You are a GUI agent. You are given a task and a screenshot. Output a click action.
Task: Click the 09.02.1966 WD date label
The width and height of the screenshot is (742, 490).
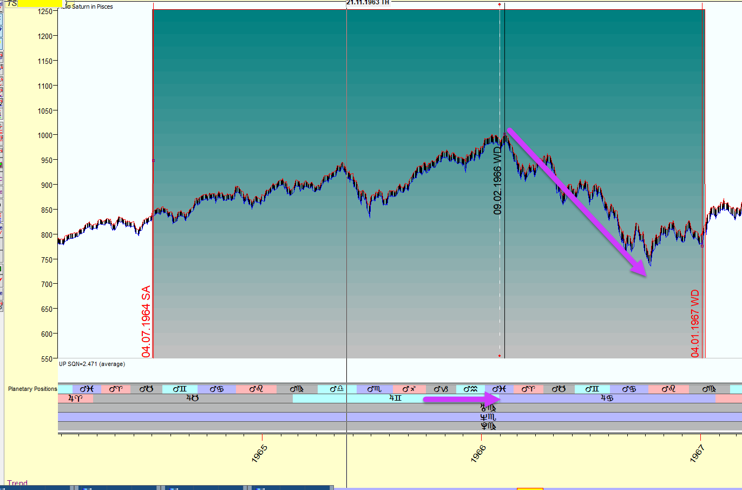tap(497, 181)
